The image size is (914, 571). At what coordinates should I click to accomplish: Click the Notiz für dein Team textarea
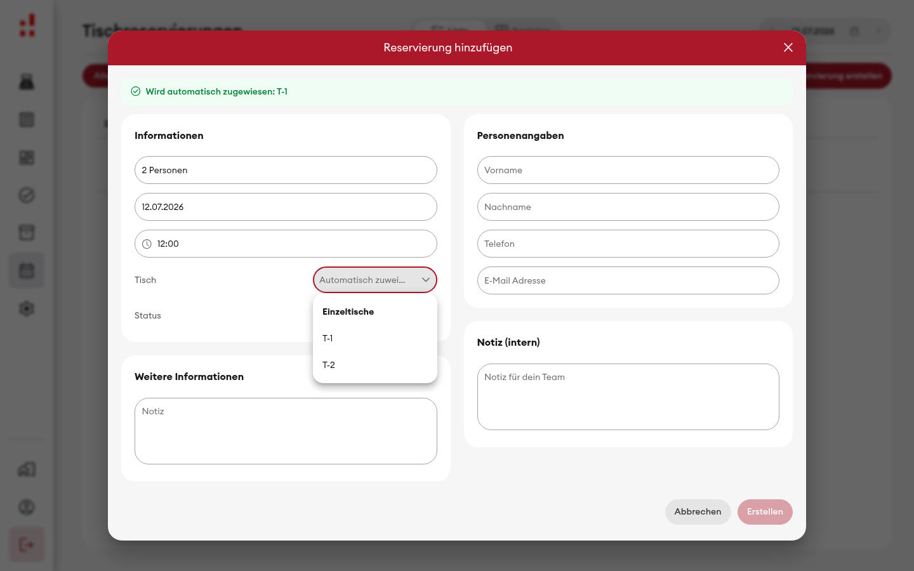coord(628,397)
